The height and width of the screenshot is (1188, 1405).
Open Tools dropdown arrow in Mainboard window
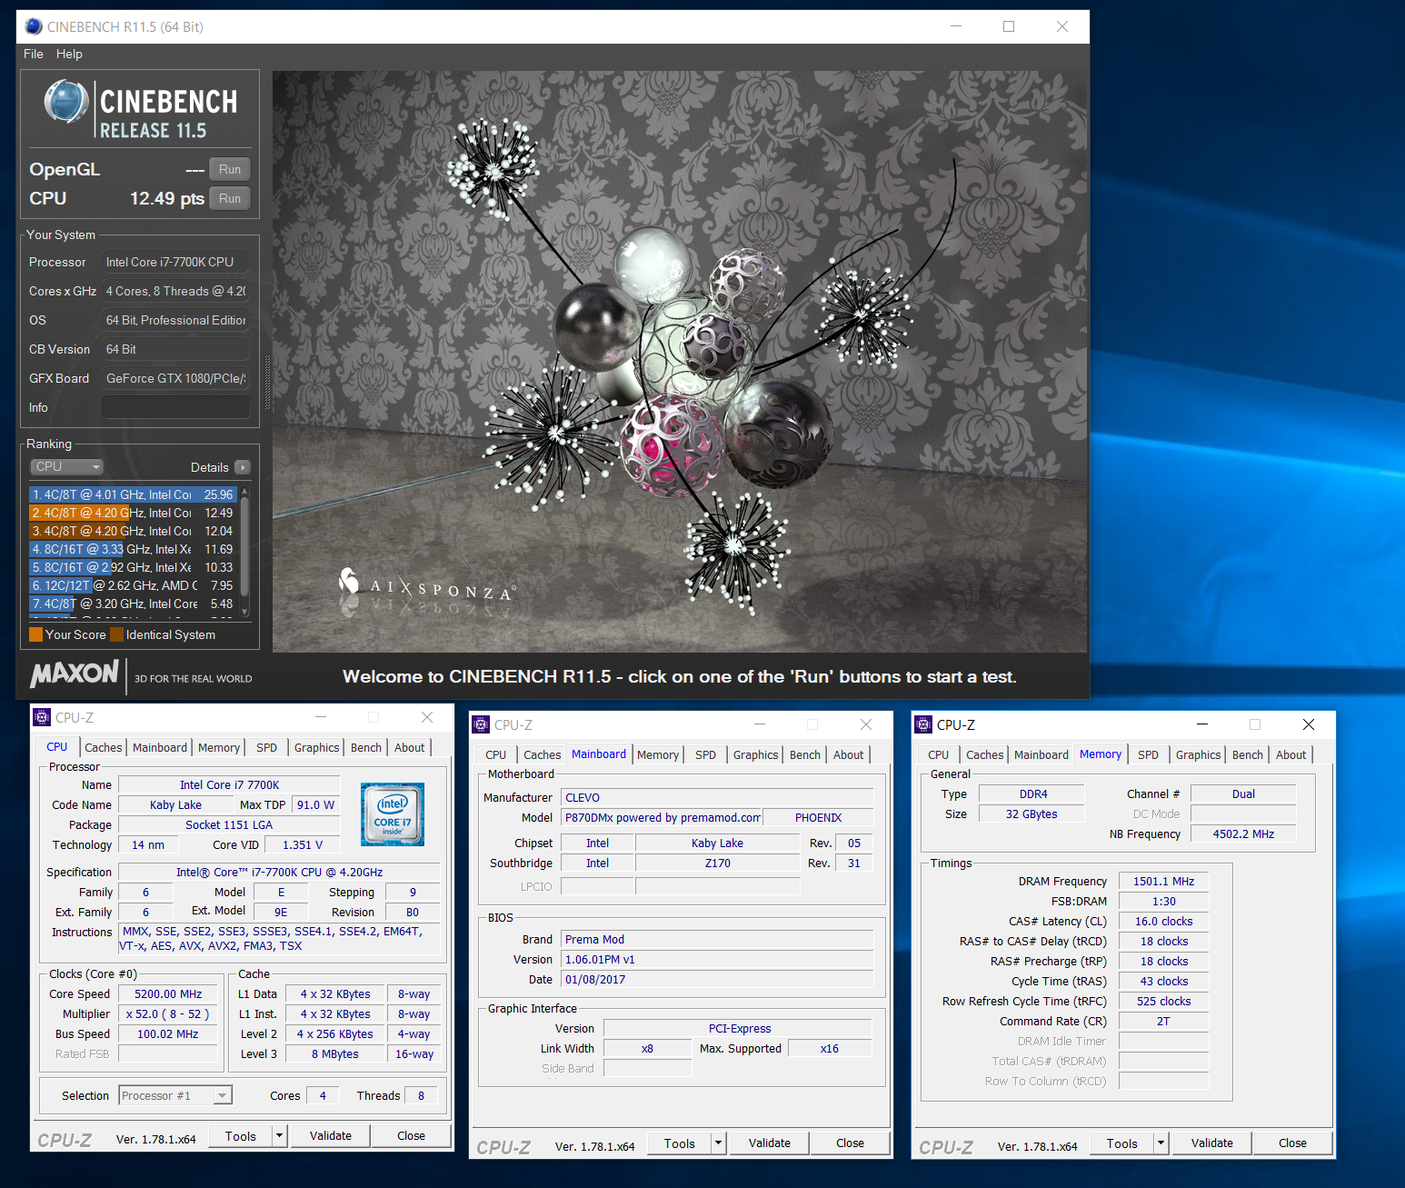[719, 1143]
